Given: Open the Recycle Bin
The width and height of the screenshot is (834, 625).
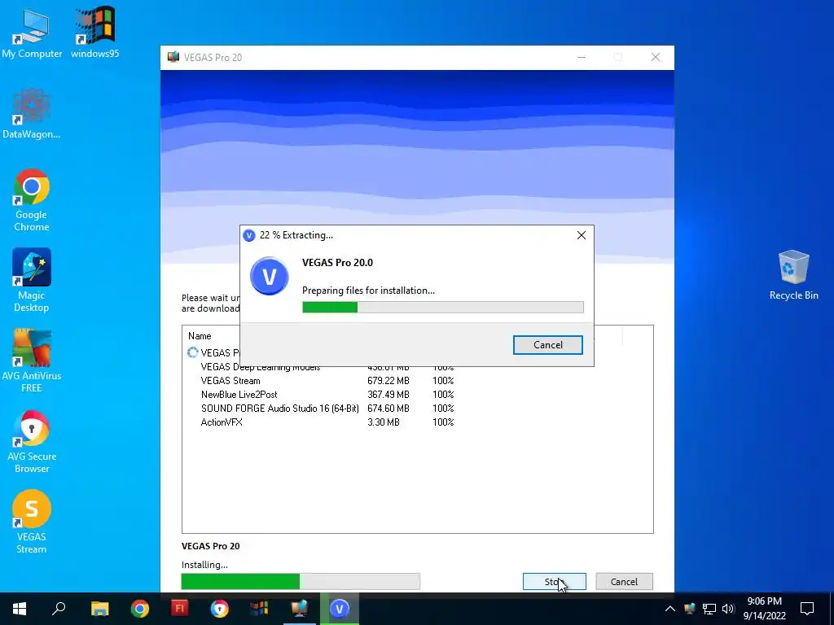Looking at the screenshot, I should (793, 275).
